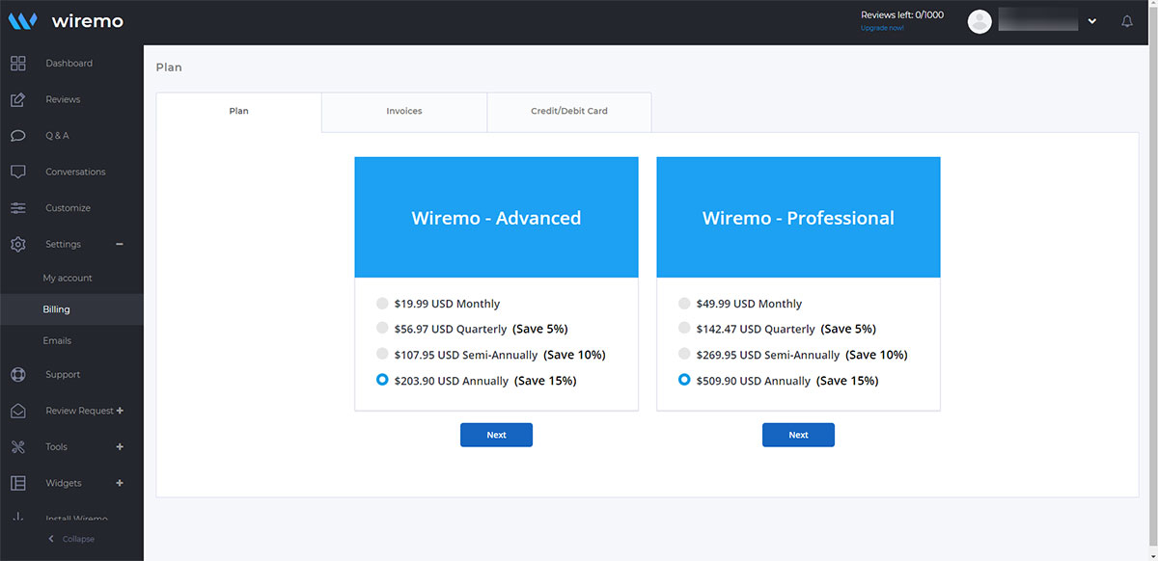Screen dimensions: 1158x561
Task: Click the Wiremo logo in the header
Action: (66, 21)
